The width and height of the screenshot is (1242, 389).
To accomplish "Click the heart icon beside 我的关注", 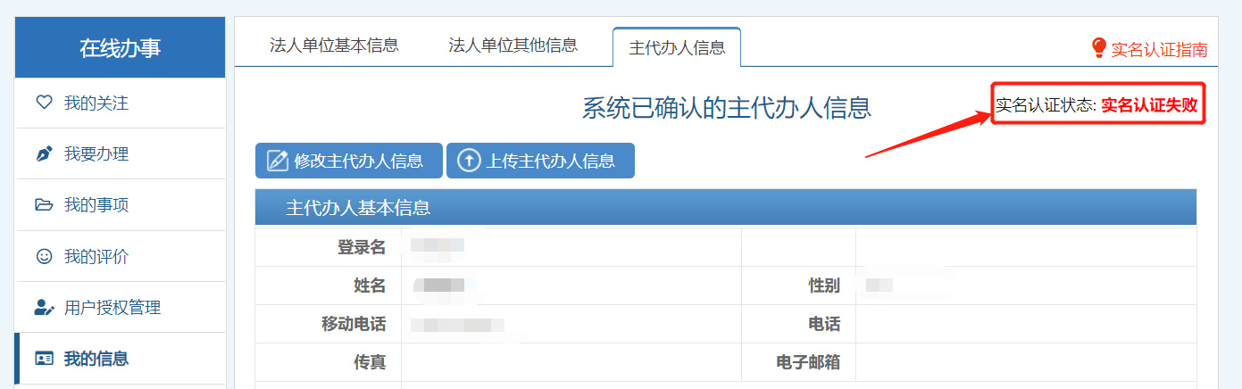I will [44, 103].
